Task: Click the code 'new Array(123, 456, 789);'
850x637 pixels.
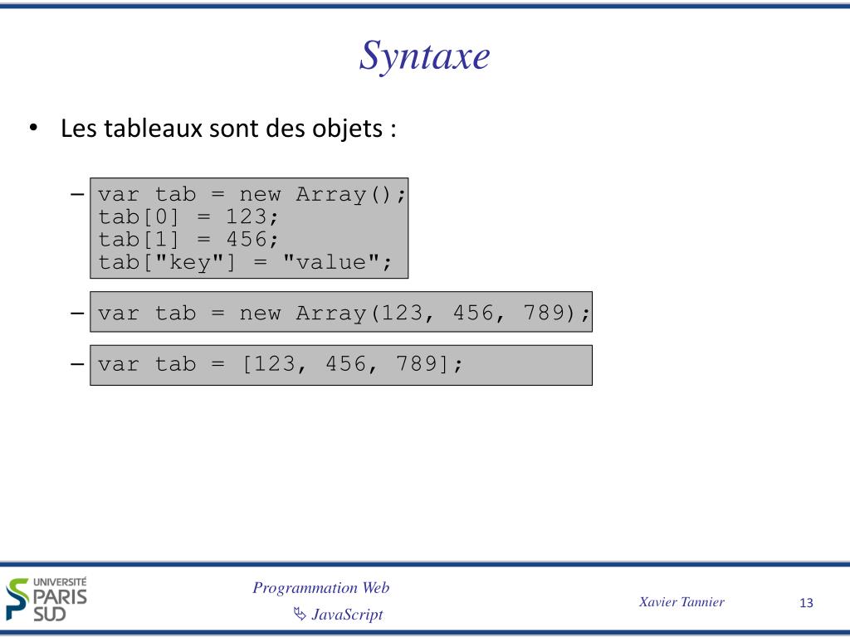Action: point(415,313)
